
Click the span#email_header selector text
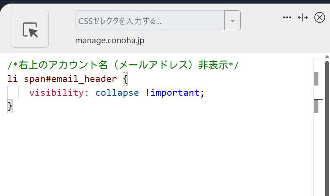tap(70, 79)
